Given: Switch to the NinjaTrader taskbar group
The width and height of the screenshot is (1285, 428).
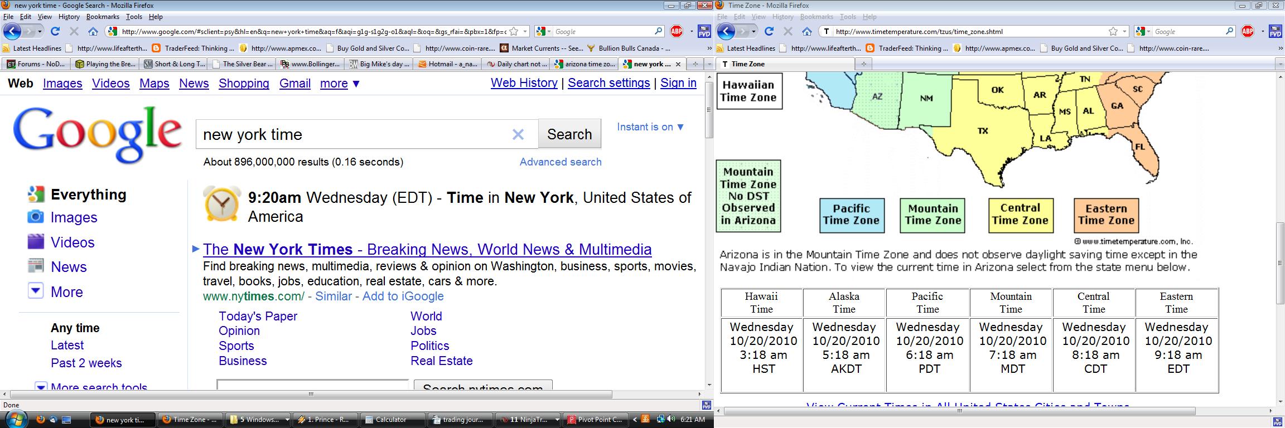Looking at the screenshot, I should (528, 420).
